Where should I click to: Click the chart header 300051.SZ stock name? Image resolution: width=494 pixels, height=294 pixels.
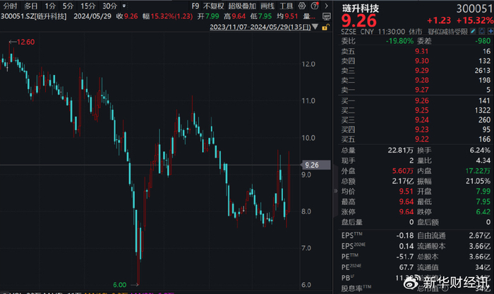click(x=33, y=16)
